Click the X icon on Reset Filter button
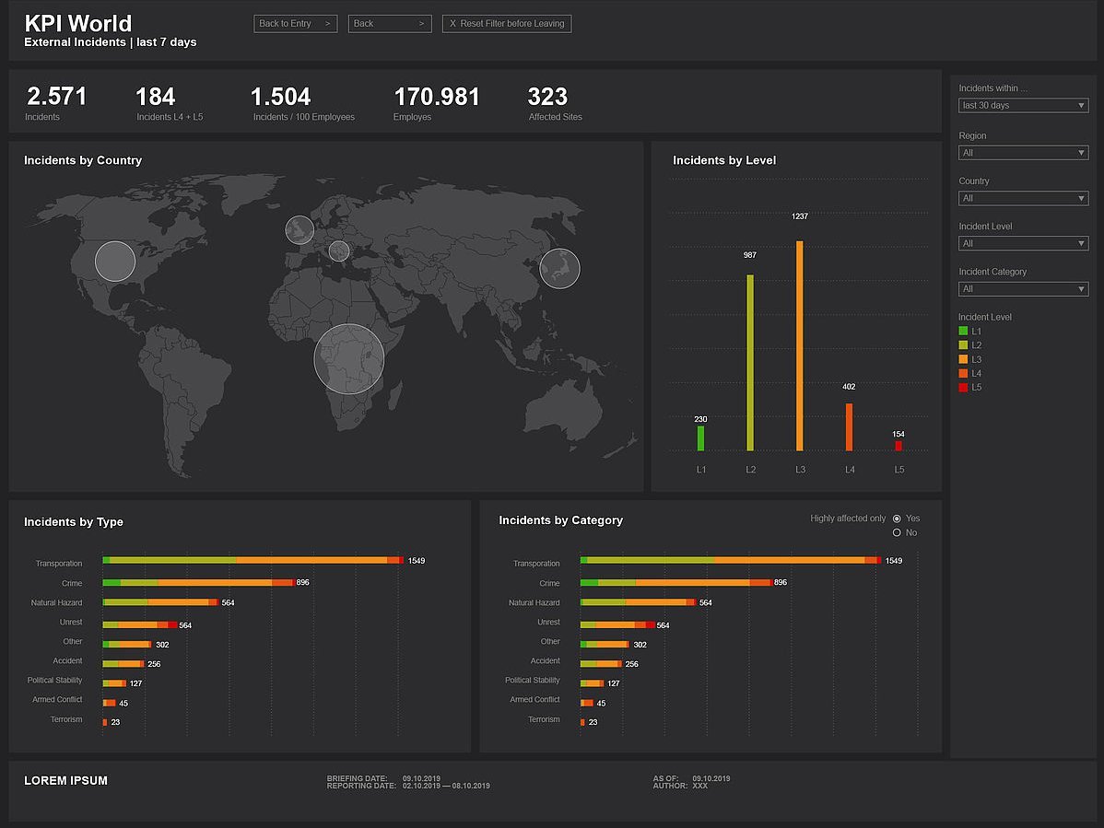The image size is (1104, 828). coord(451,23)
